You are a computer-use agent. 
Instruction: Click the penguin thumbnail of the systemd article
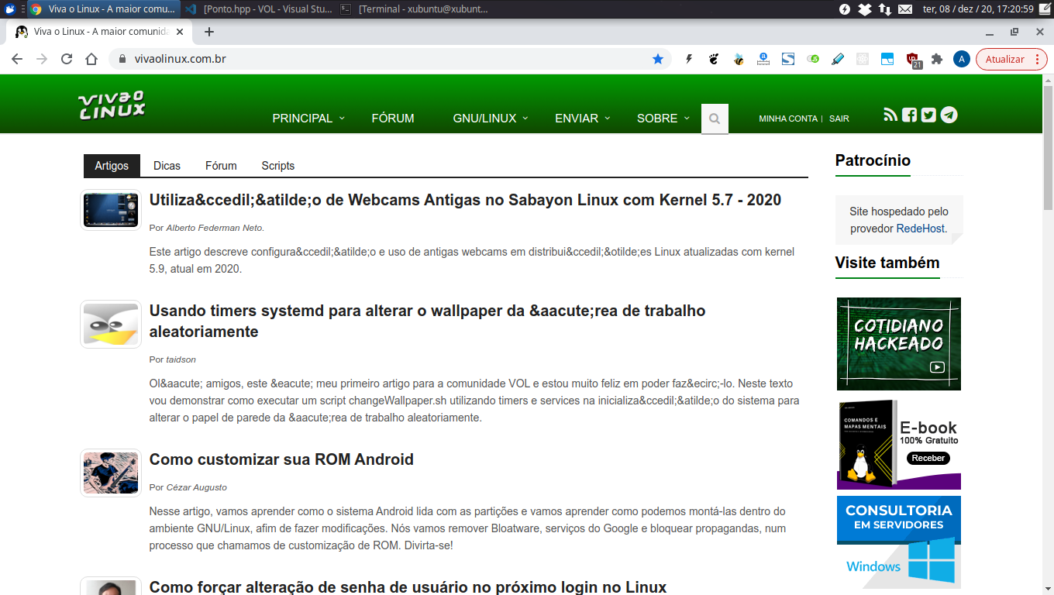pyautogui.click(x=111, y=324)
